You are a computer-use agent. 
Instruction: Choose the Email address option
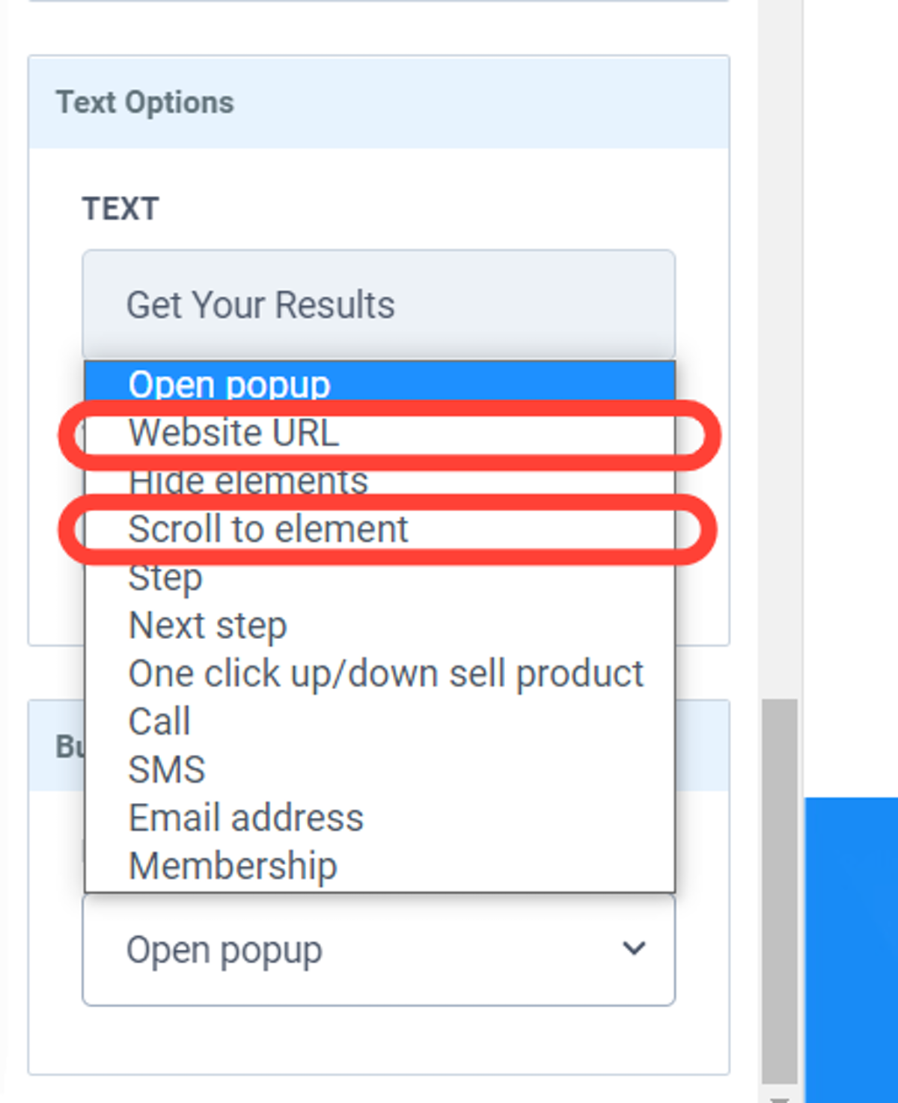pyautogui.click(x=245, y=818)
